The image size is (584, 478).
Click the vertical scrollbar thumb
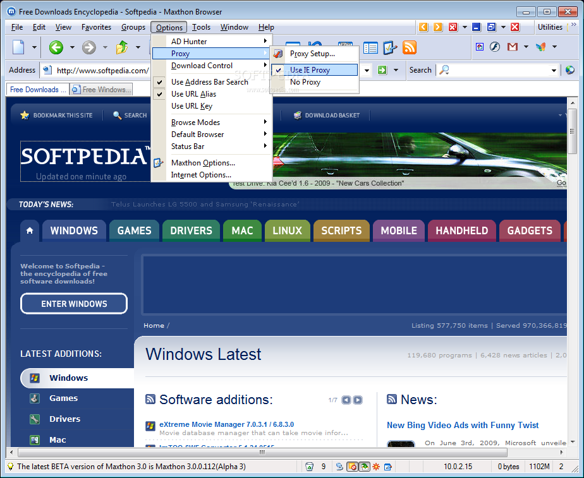572,131
